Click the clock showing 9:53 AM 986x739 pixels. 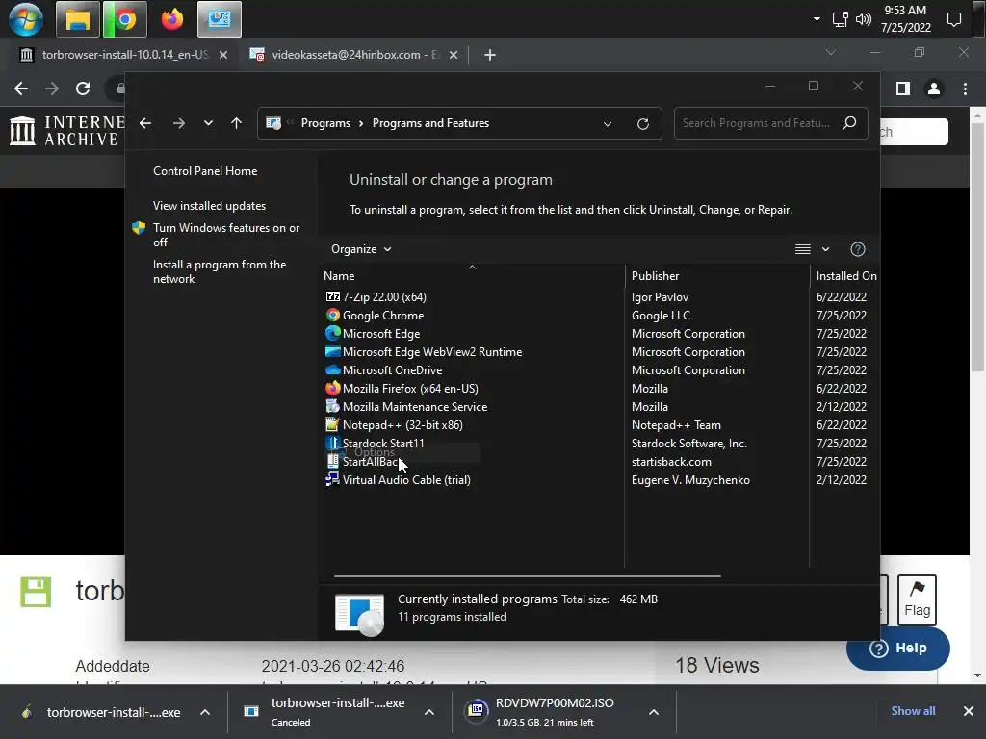tap(905, 19)
